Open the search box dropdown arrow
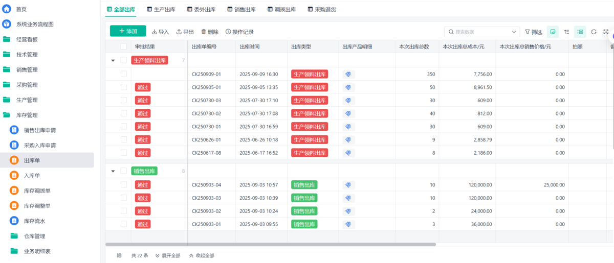614x263 pixels. [514, 32]
